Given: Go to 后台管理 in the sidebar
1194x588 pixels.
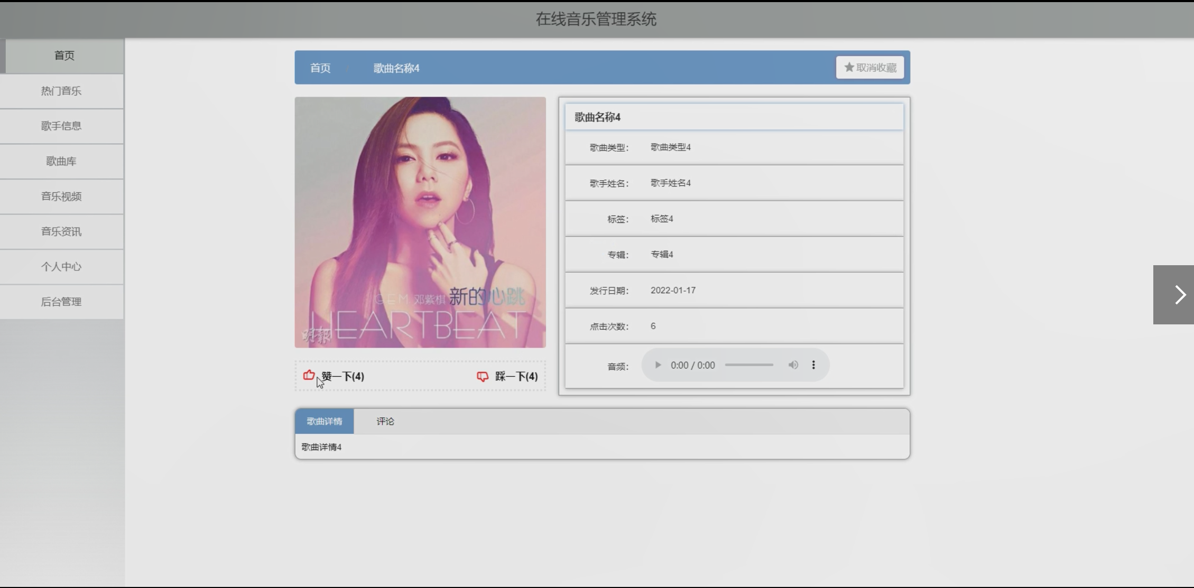Looking at the screenshot, I should (62, 302).
